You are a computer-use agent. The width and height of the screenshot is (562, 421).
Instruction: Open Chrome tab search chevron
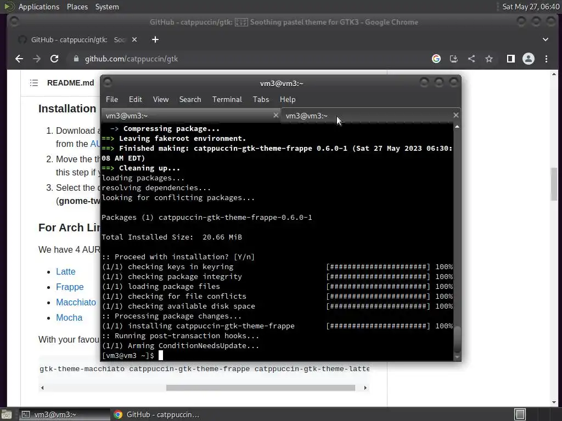coord(546,39)
